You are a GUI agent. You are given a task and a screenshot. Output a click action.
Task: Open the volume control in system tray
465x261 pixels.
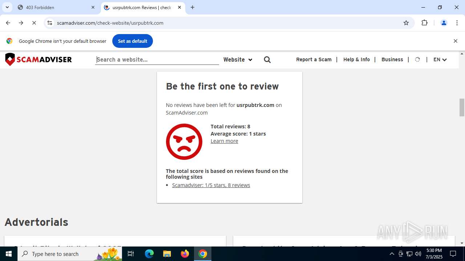pos(418,254)
